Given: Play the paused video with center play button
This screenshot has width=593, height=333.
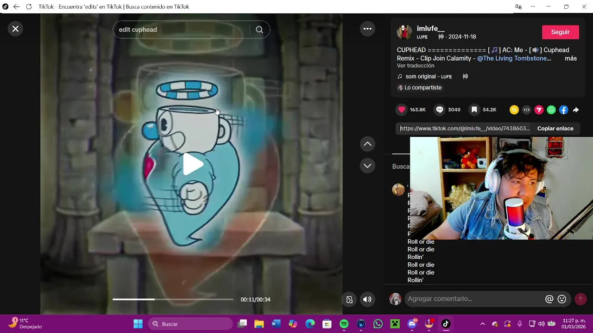Looking at the screenshot, I should pyautogui.click(x=192, y=164).
